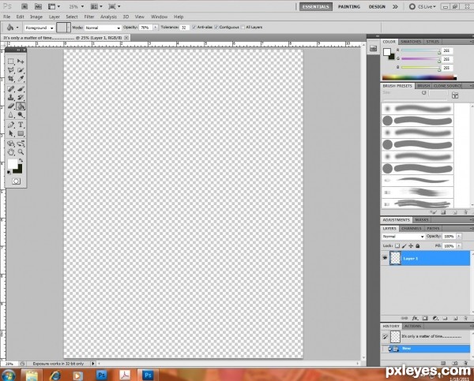
Task: Open the layer Fill slider arrow
Action: [x=459, y=246]
